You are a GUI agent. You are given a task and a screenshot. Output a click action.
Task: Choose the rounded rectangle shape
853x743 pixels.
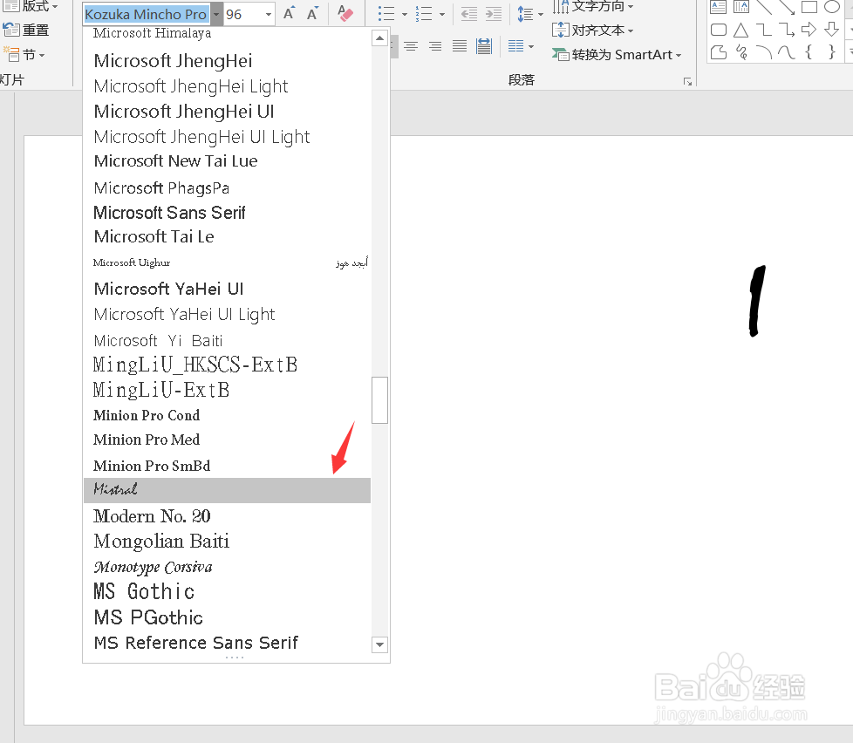(x=719, y=30)
